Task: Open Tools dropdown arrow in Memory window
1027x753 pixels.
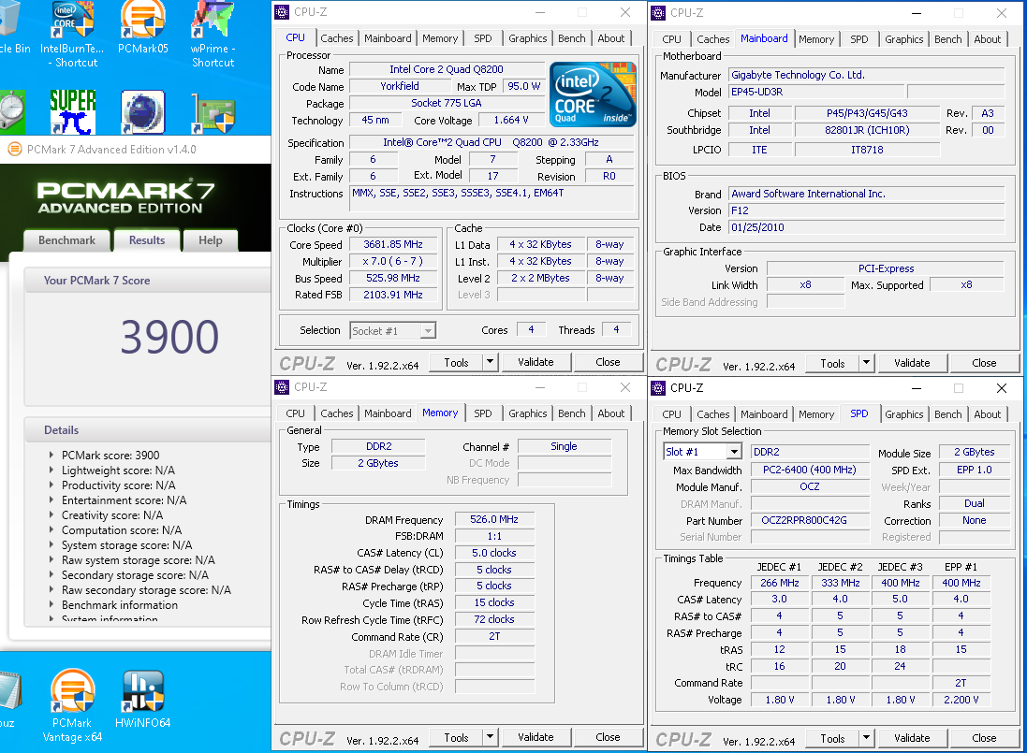Action: click(490, 737)
